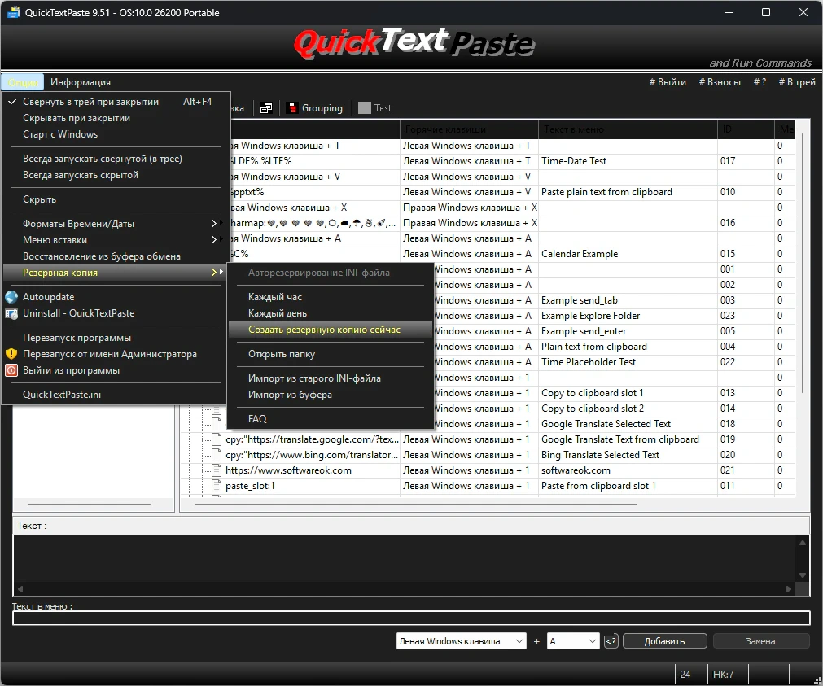Image resolution: width=823 pixels, height=686 pixels.
Task: Click '# Выйти' link
Action: click(668, 82)
